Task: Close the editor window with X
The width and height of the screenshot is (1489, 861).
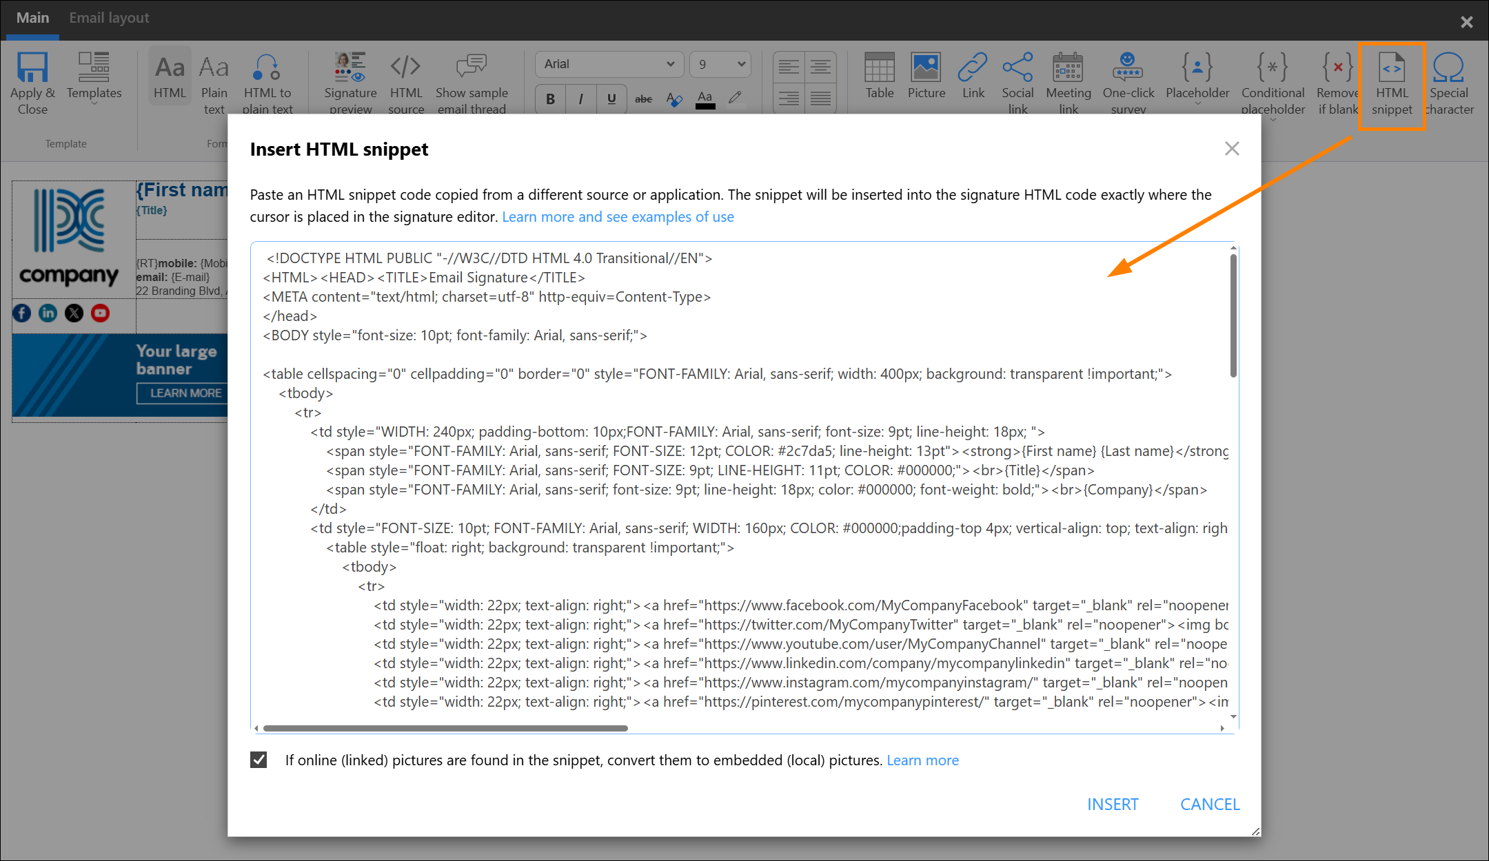Action: click(x=1466, y=22)
